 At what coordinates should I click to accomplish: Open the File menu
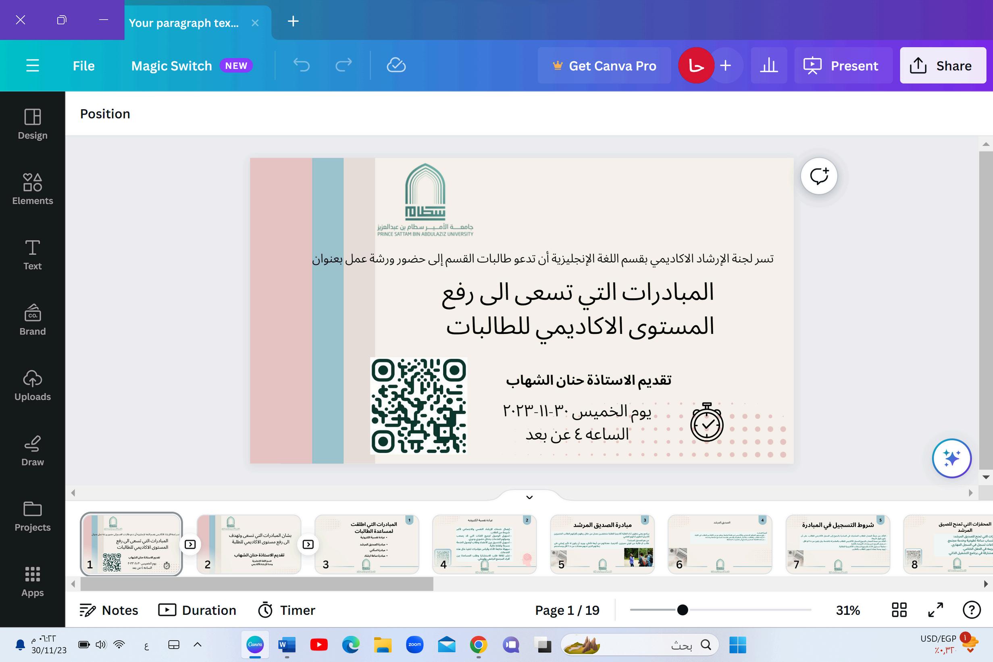click(x=83, y=65)
